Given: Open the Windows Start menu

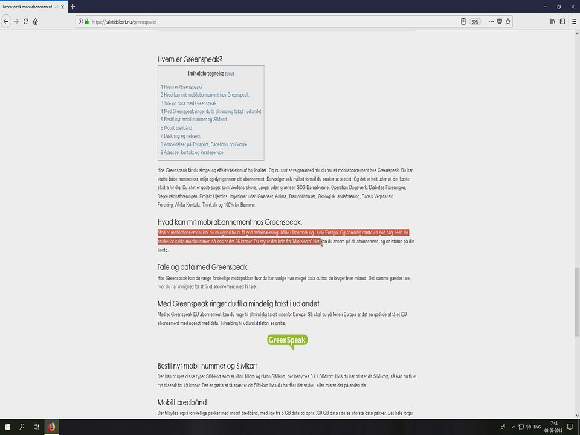Looking at the screenshot, I should [x=7, y=427].
